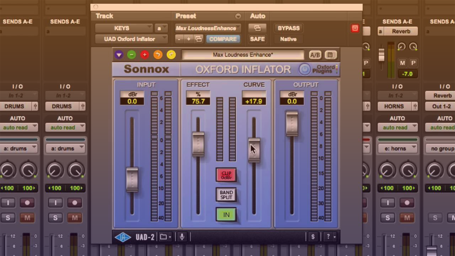Open the UAD Oxford Inflator plug-in selector

pyautogui.click(x=131, y=39)
